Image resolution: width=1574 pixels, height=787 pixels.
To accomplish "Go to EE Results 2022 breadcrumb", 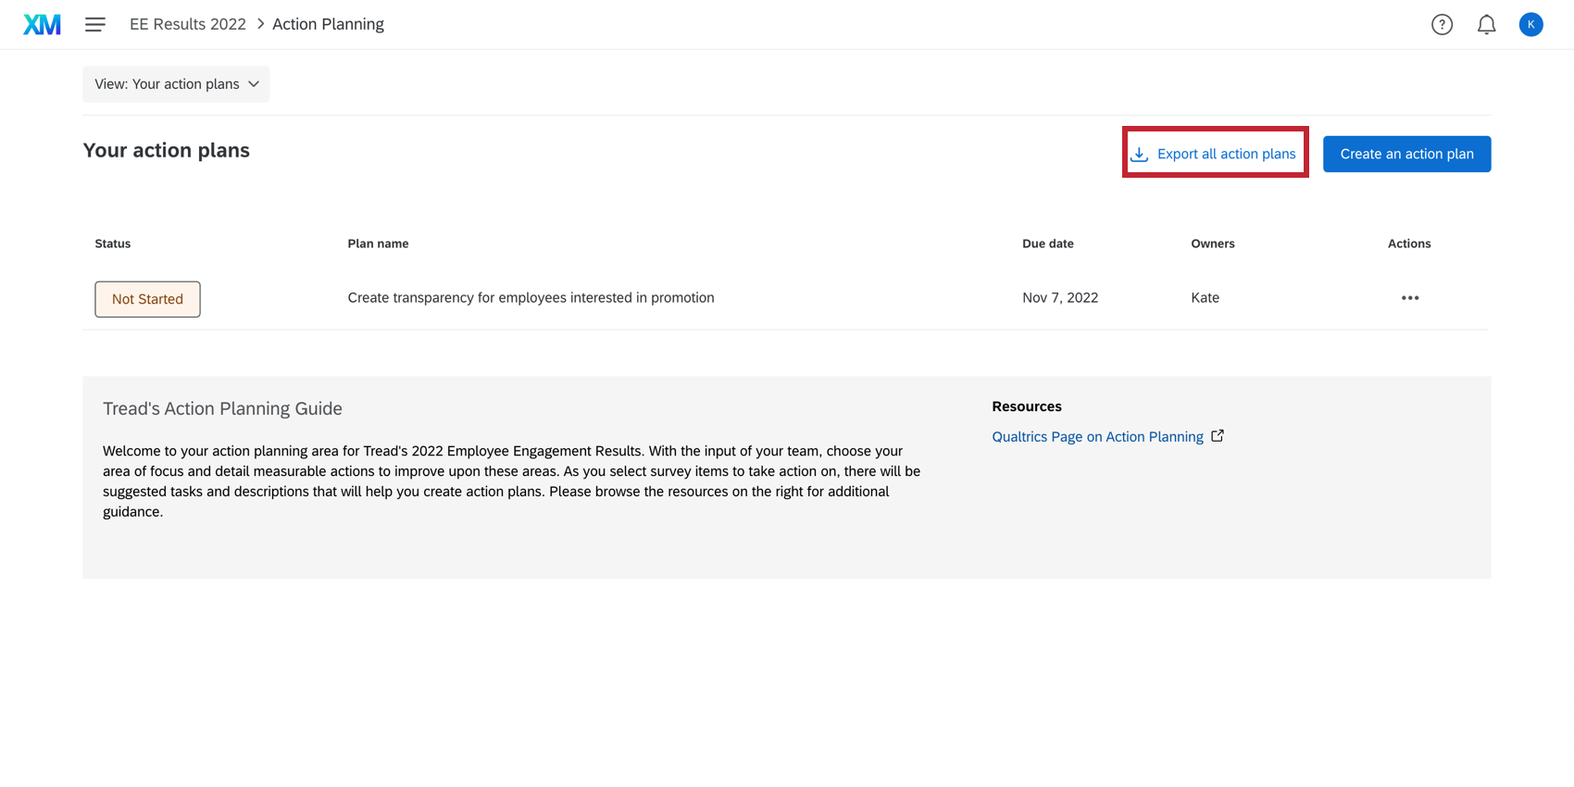I will (188, 24).
